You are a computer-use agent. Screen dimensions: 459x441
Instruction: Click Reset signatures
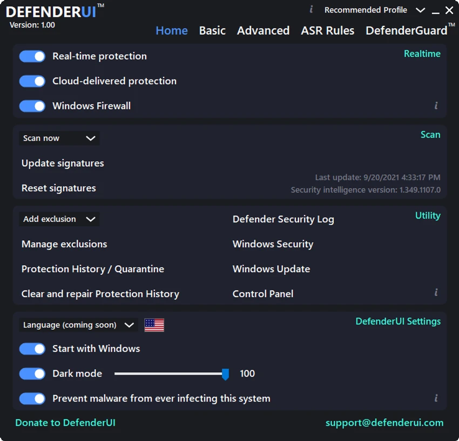pos(58,188)
